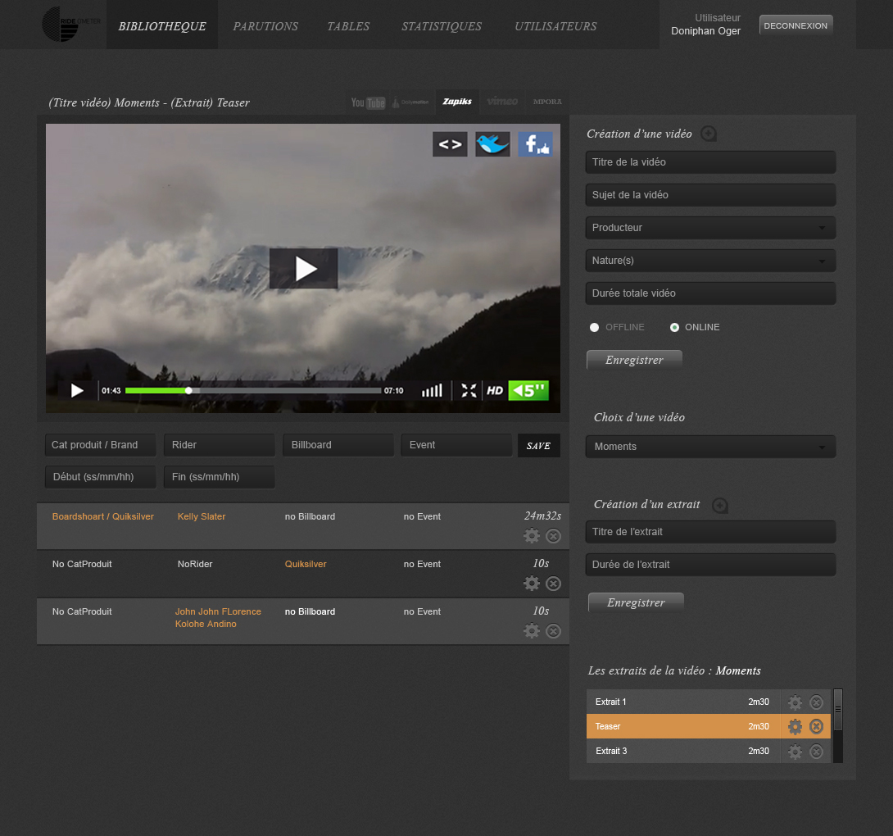Image resolution: width=893 pixels, height=836 pixels.
Task: Click the DECONNEXION button
Action: tap(796, 25)
